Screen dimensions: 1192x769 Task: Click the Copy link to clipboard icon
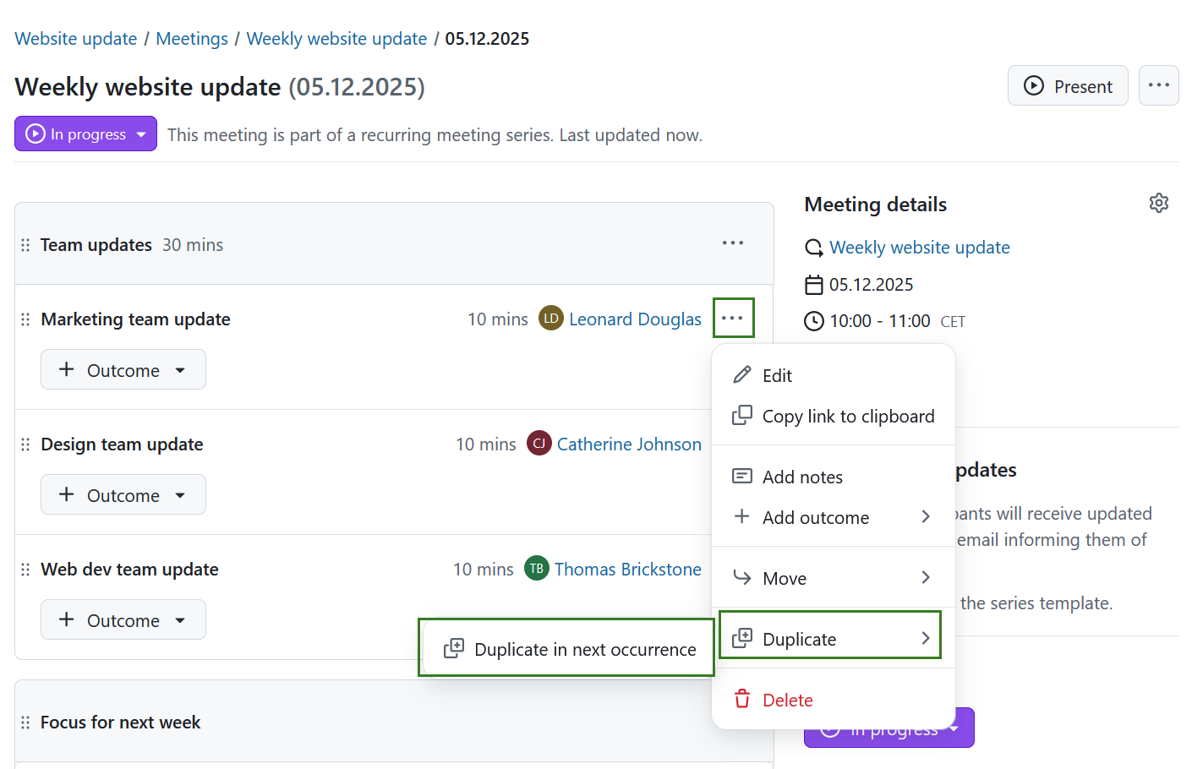coord(741,415)
